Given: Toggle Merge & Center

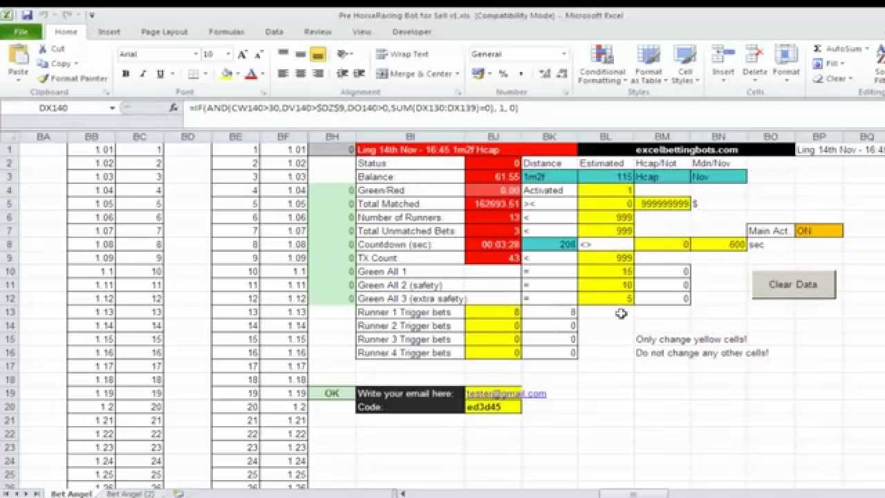Looking at the screenshot, I should (414, 74).
